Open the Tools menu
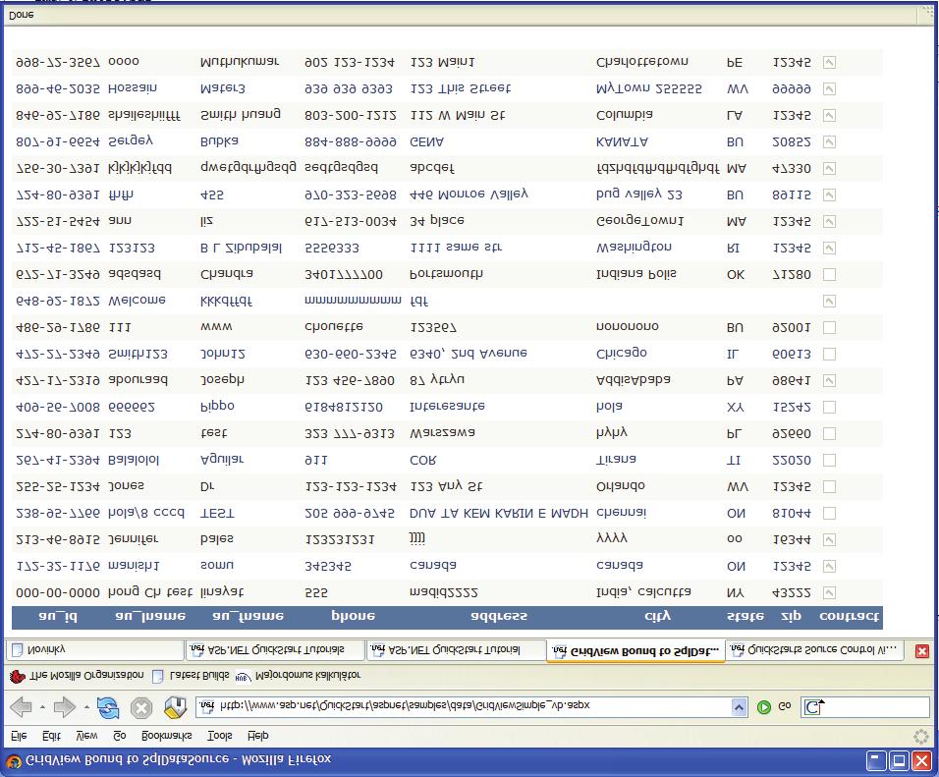This screenshot has height=777, width=939. [219, 736]
